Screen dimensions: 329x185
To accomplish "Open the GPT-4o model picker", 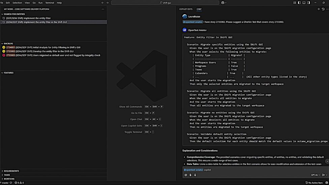I will [x=316, y=175].
